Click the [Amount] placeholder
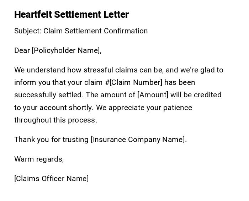Viewport: 249px width, 201px height. click(153, 95)
